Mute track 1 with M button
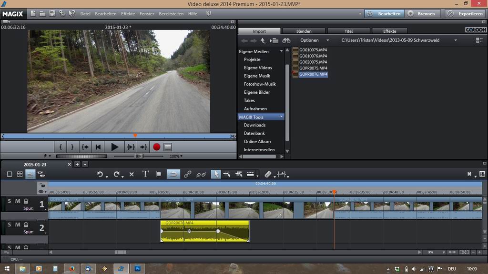Screen dimensions: 488x274 [18, 202]
